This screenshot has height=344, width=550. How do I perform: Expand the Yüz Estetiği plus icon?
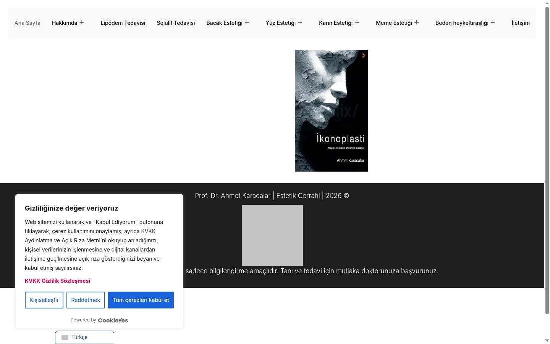point(300,23)
